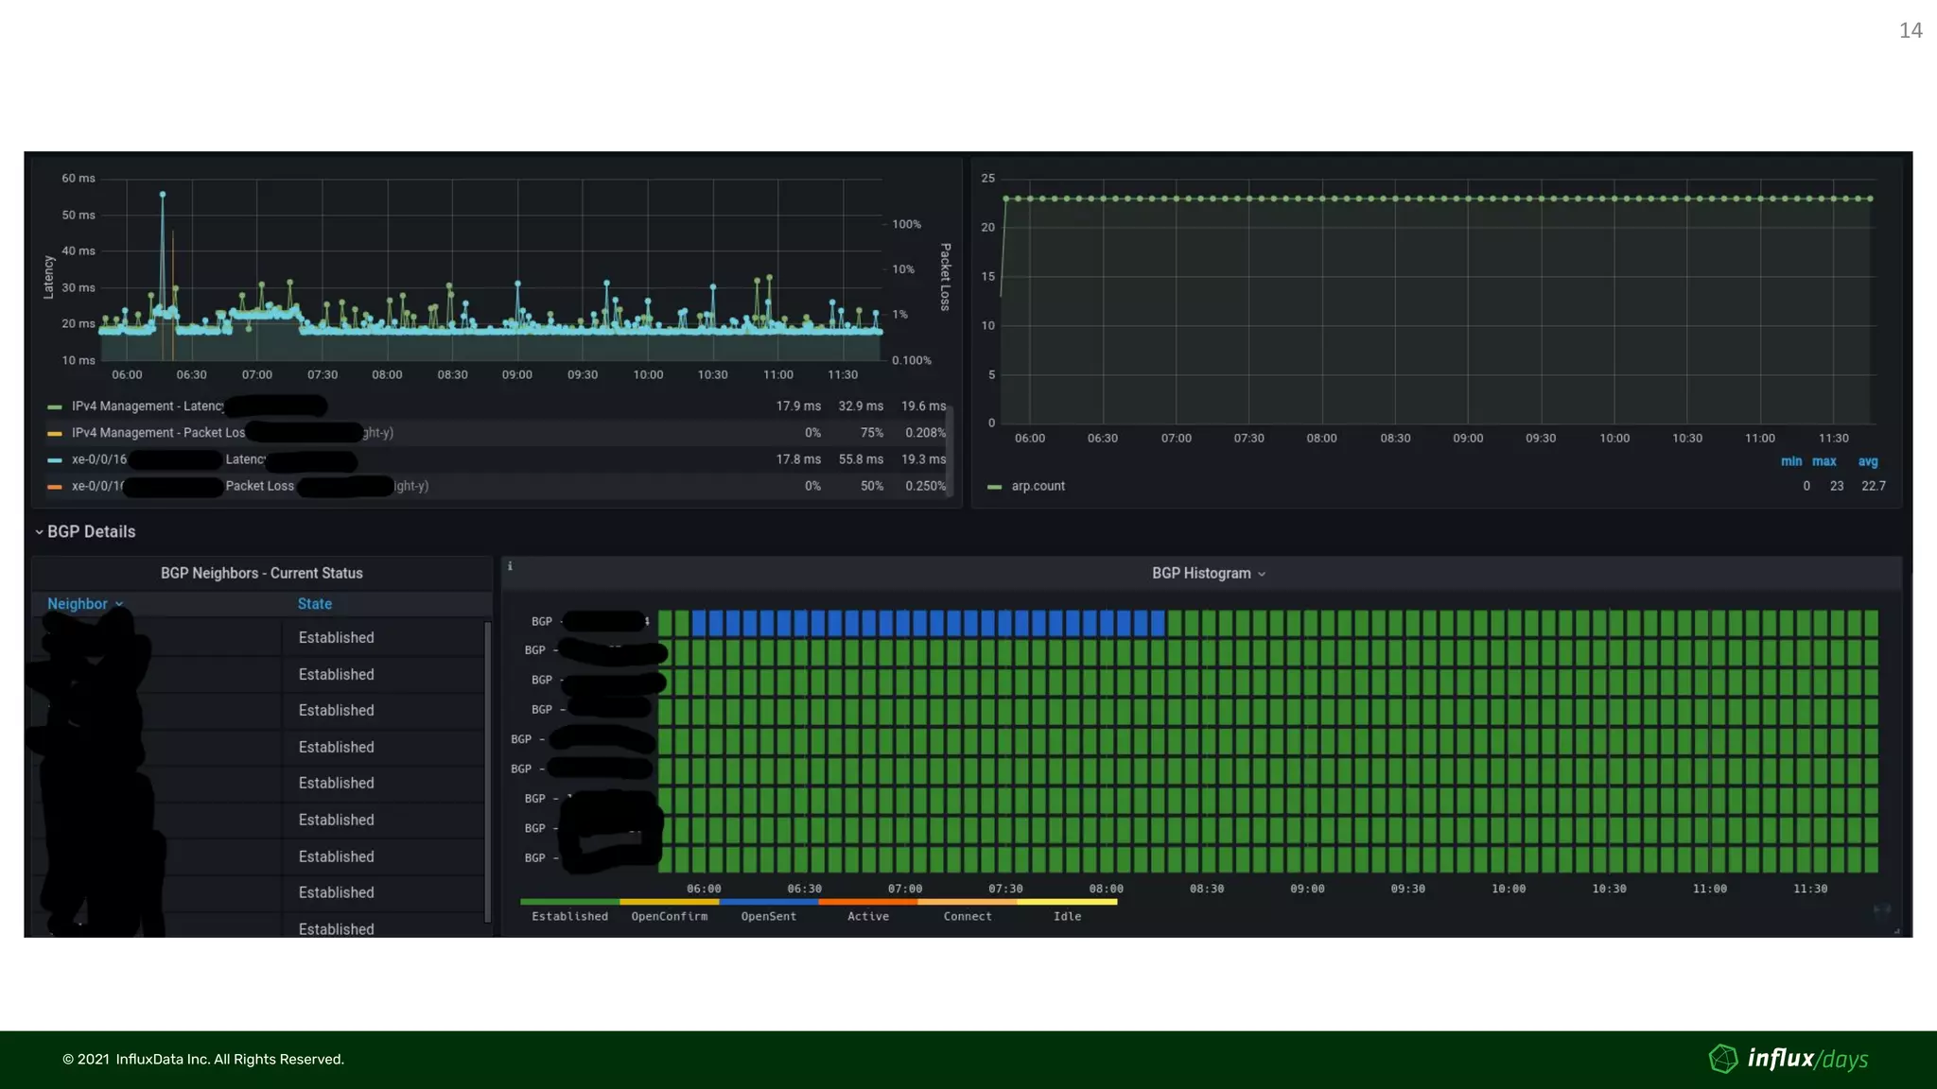The width and height of the screenshot is (1937, 1089).
Task: Click the OpenSent blue legend color bar
Action: click(768, 902)
